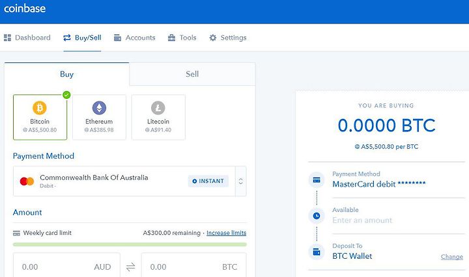
Task: Switch to the Buy tab
Action: 66,74
